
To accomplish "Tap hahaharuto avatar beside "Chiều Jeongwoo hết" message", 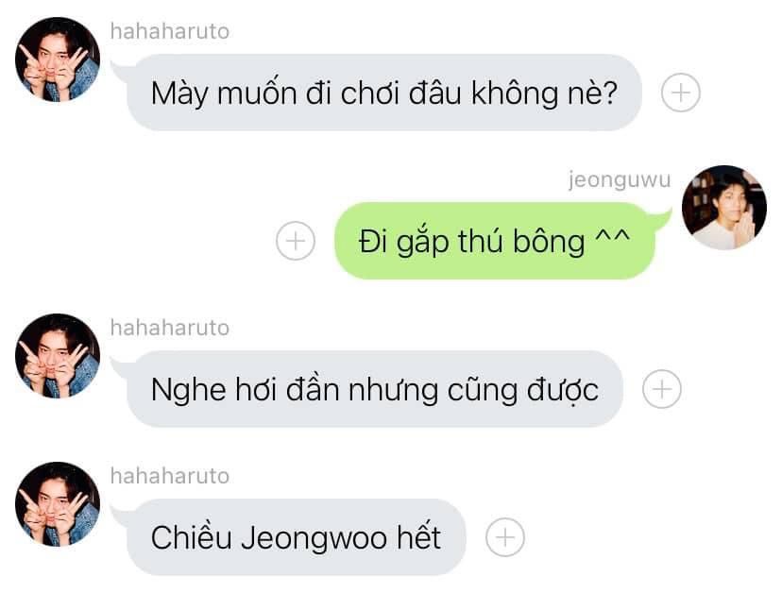I will tap(58, 503).
